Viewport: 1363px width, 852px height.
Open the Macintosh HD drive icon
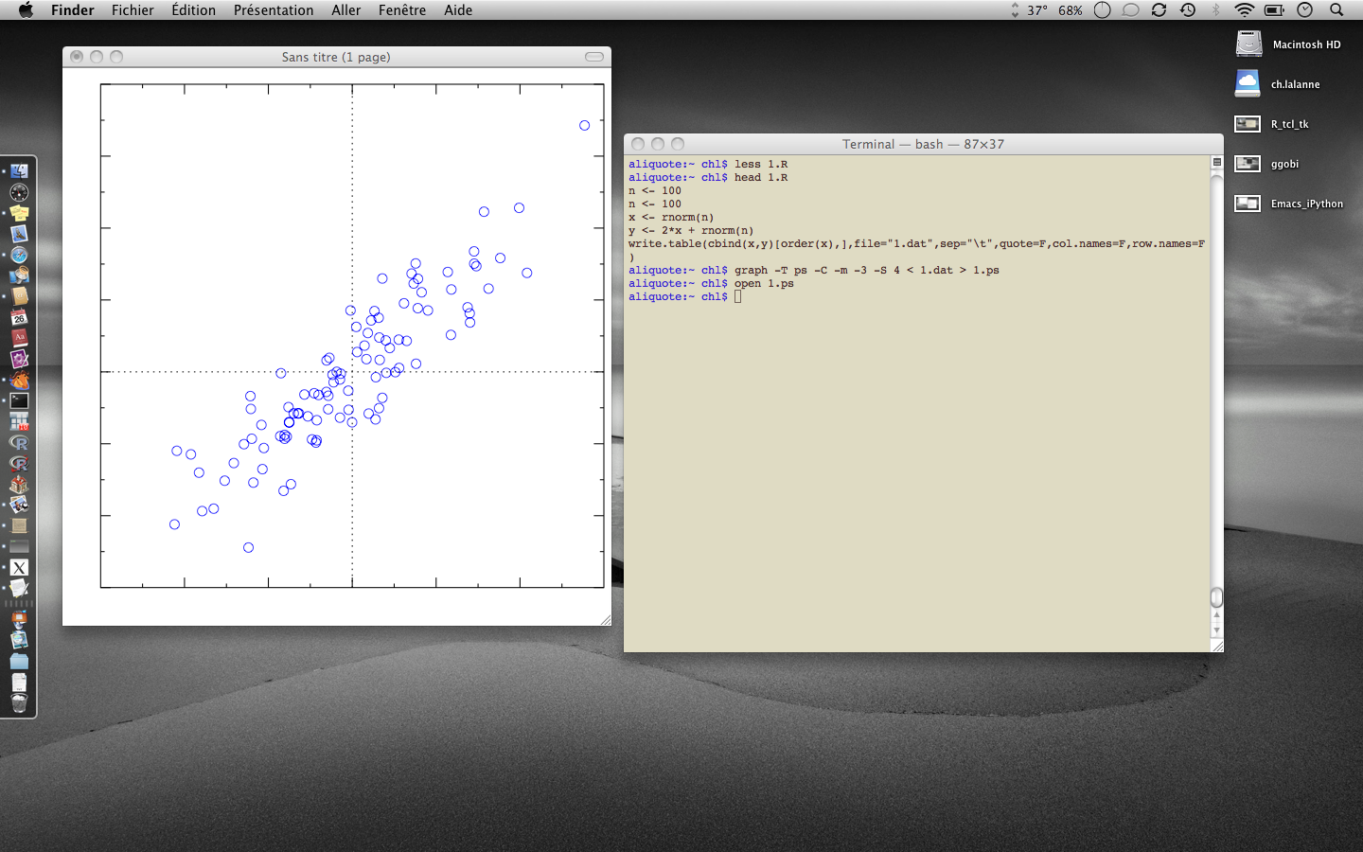(x=1248, y=44)
